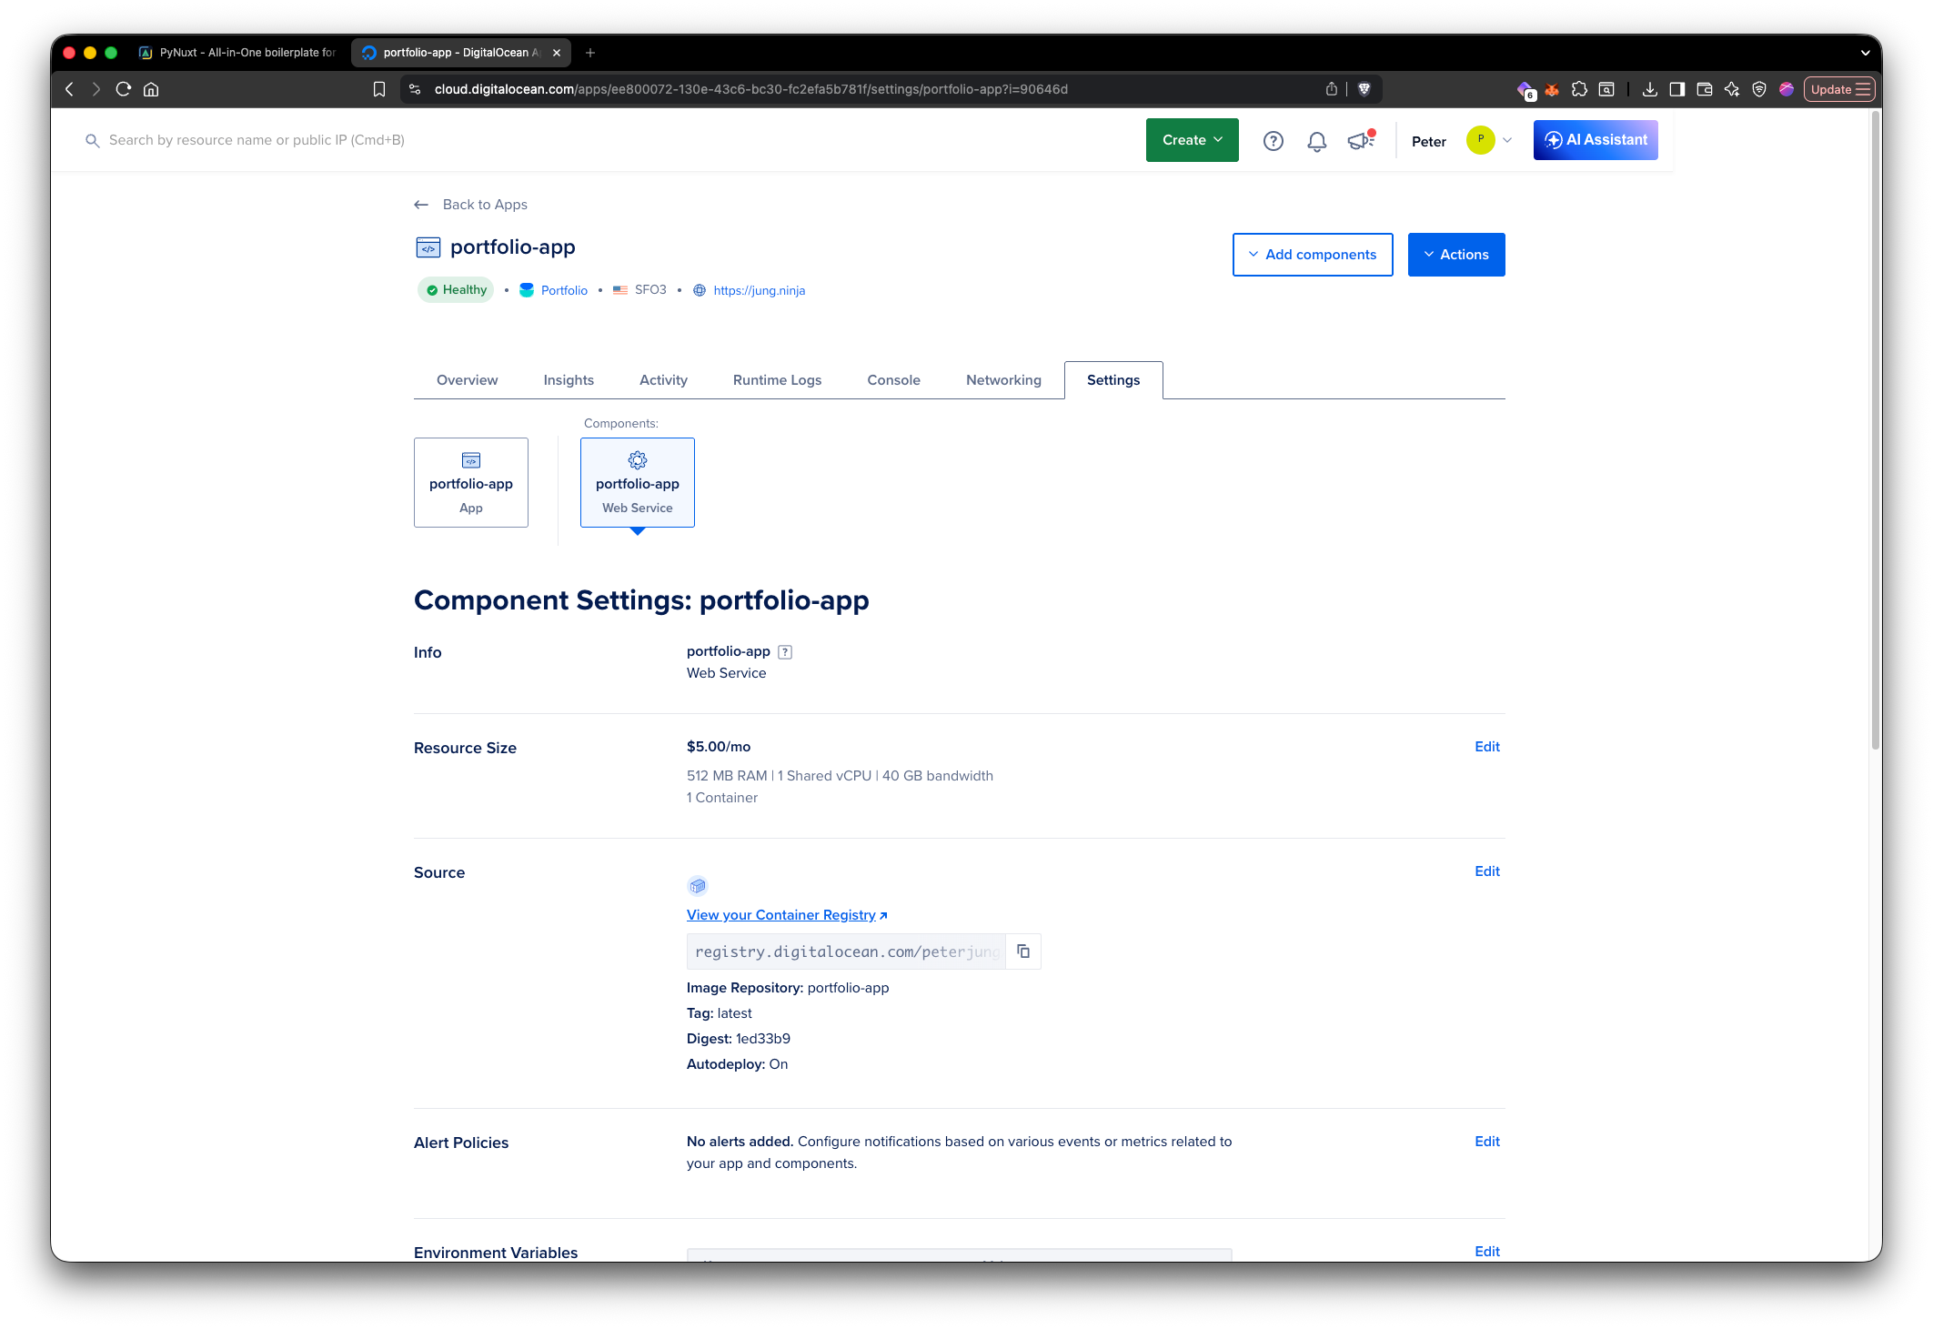The height and width of the screenshot is (1329, 1933).
Task: Open the Add components dropdown
Action: pyautogui.click(x=1312, y=255)
